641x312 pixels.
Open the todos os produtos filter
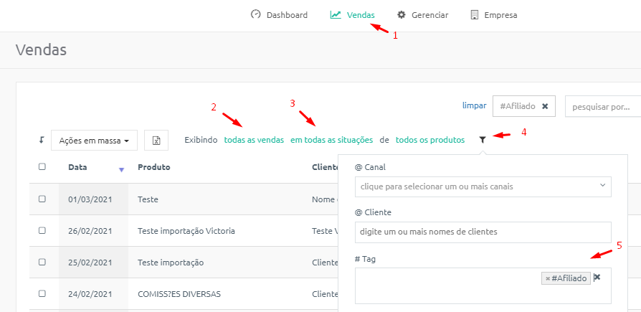430,140
